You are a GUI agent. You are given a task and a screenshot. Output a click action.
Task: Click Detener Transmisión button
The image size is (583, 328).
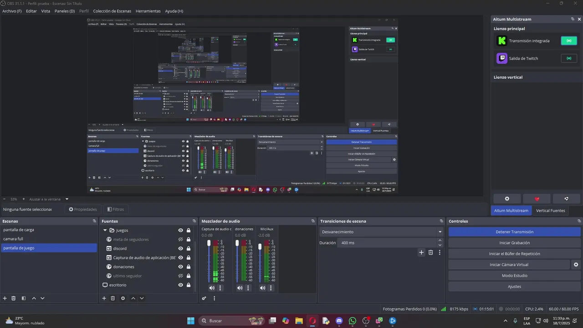point(514,232)
